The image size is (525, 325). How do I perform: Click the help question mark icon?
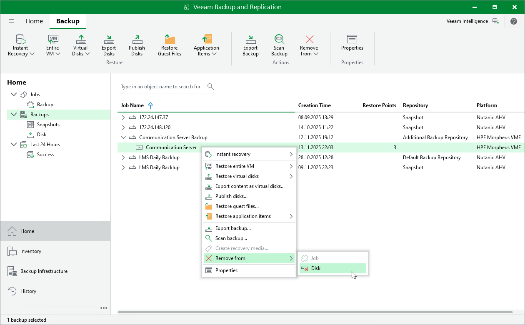click(x=513, y=21)
